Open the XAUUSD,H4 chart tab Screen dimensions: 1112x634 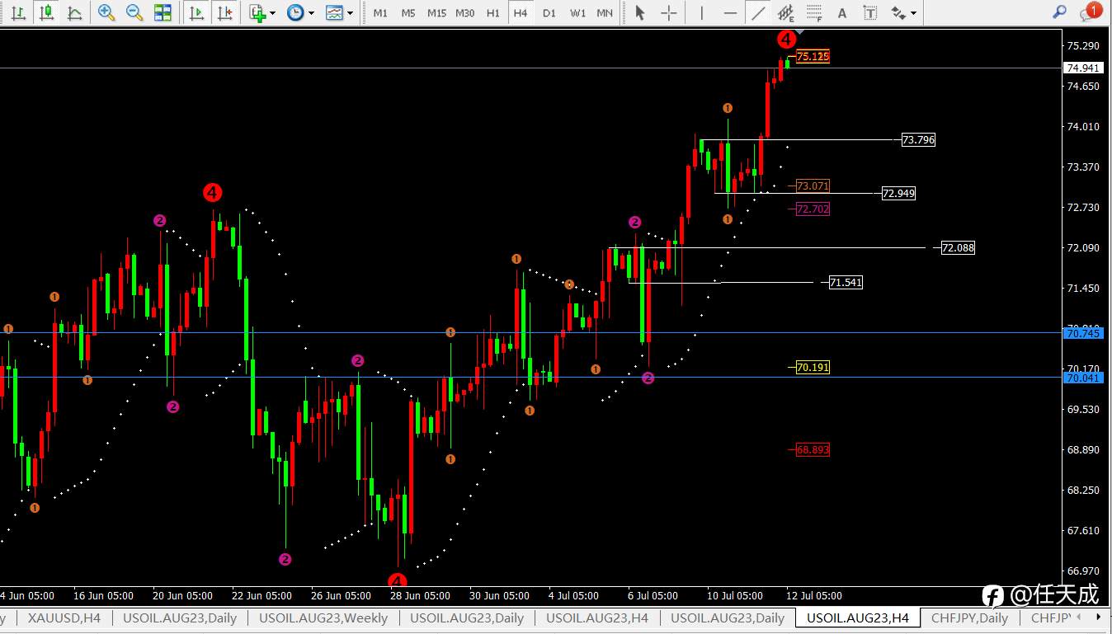[64, 618]
